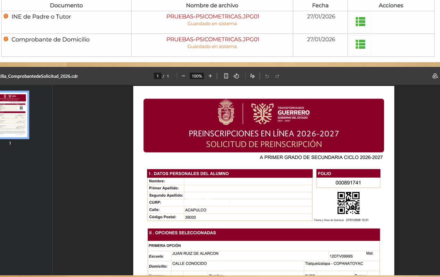Open the Comprobante row's PRUEBAS-PSICOMETRICAS.JPG01 file link
Image resolution: width=440 pixels, height=277 pixels.
[213, 39]
